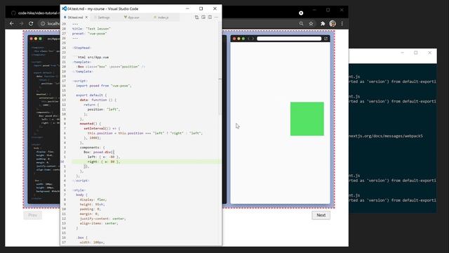Click the nextjs.org/docs/messages/webpack5 link in terminal

(386, 136)
